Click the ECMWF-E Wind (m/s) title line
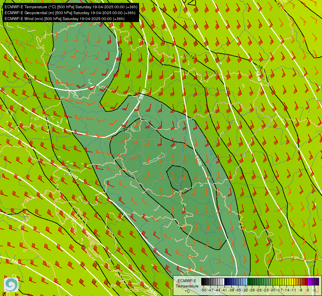The height and width of the screenshot is (296, 322). pos(64,19)
